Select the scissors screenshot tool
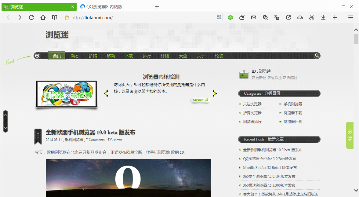Screen dimensions: 359x197 [312, 17]
